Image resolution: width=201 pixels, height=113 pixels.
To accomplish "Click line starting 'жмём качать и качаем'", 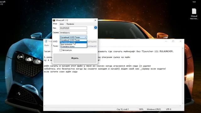I will point(97,66).
